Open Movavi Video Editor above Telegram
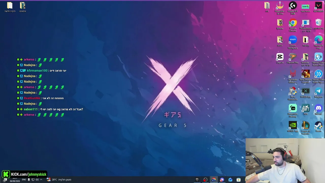Screen dimensions: 325x183 318,77
